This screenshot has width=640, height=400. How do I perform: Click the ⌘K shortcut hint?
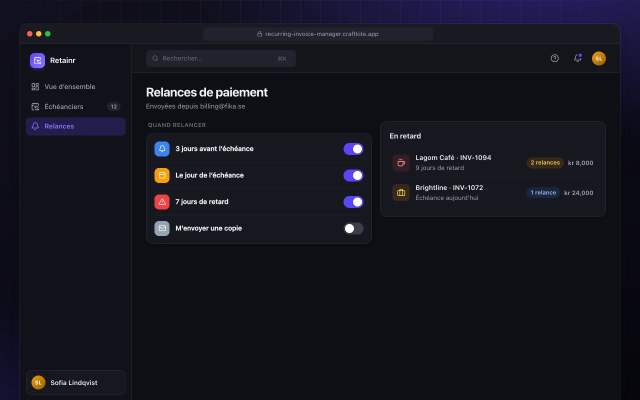282,58
